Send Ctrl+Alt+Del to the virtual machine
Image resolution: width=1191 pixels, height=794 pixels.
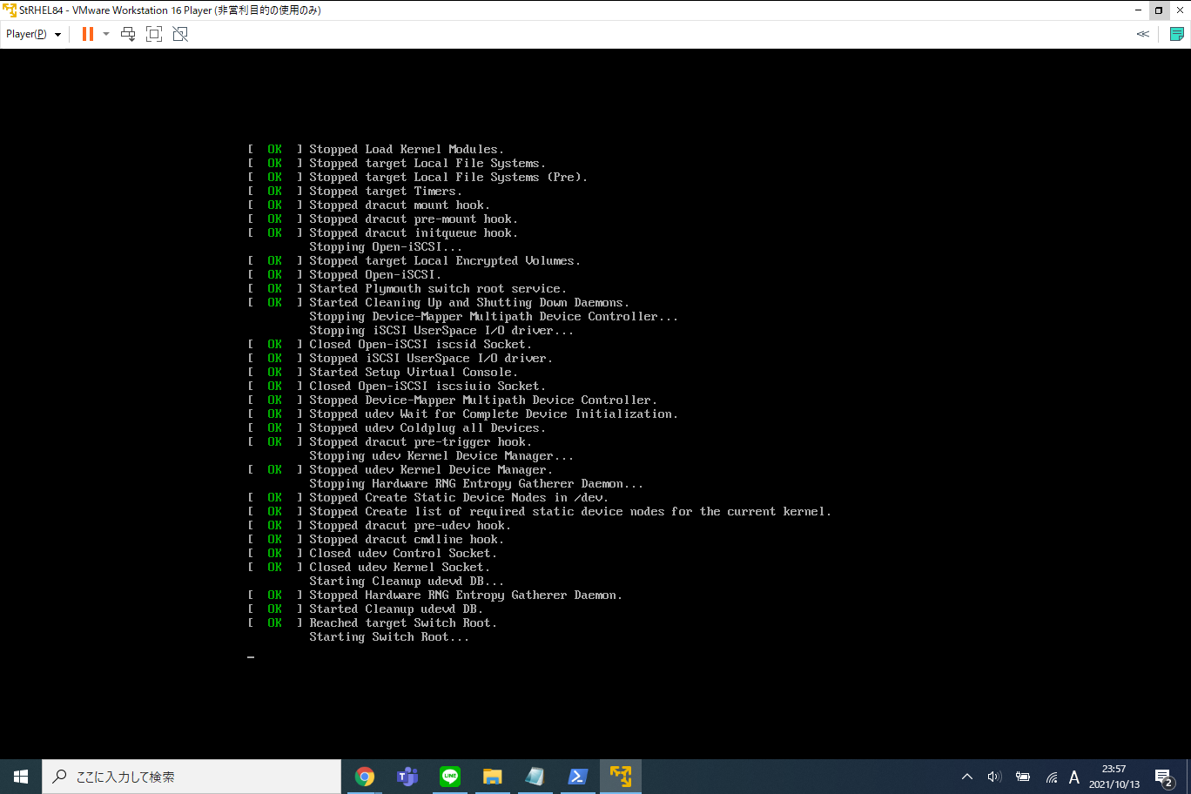point(128,34)
